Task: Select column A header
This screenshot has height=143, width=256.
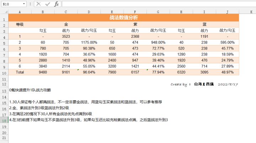Action: point(20,12)
